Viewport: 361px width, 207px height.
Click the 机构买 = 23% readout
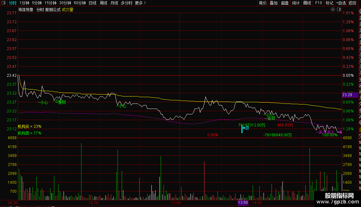(29, 126)
